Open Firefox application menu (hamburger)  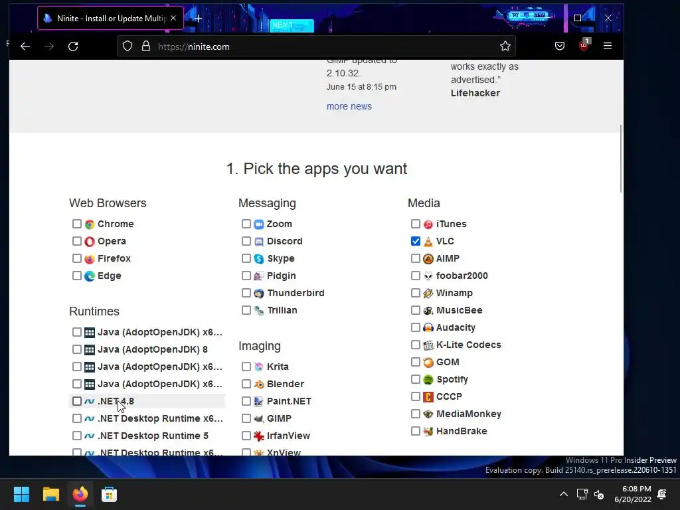tap(608, 46)
